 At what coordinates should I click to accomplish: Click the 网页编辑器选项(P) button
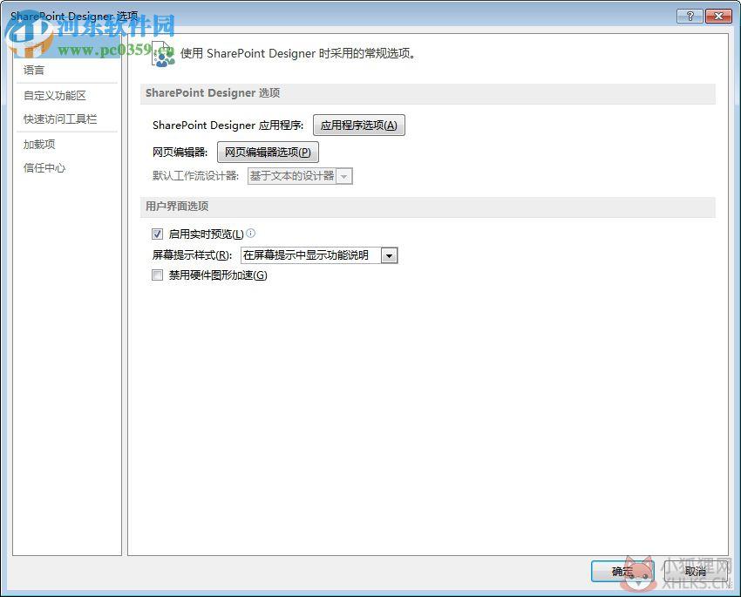point(268,153)
